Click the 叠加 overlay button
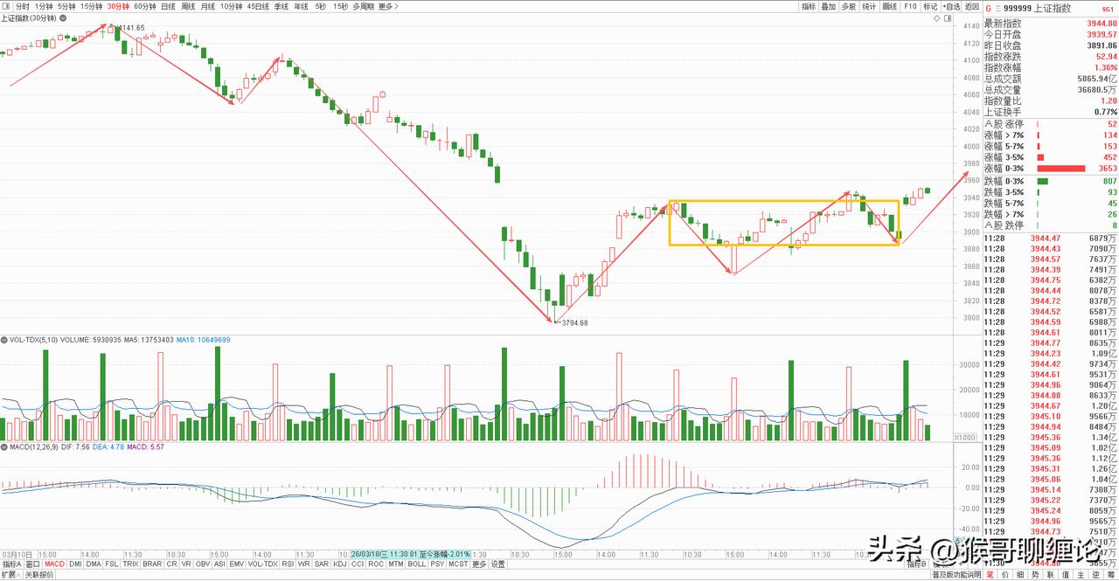The height and width of the screenshot is (581, 1119). tap(829, 6)
